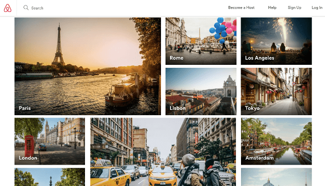Click the Amsterdam label text
Image resolution: width=325 pixels, height=186 pixels.
[259, 158]
